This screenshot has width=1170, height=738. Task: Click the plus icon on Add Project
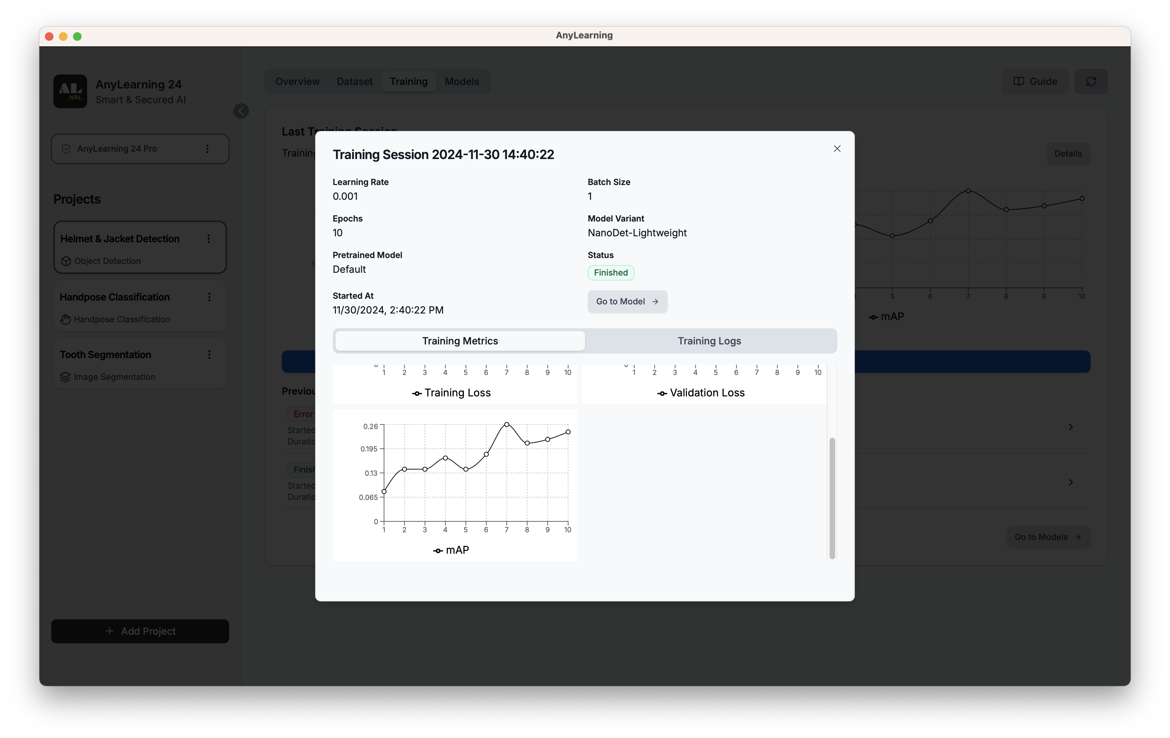click(109, 631)
